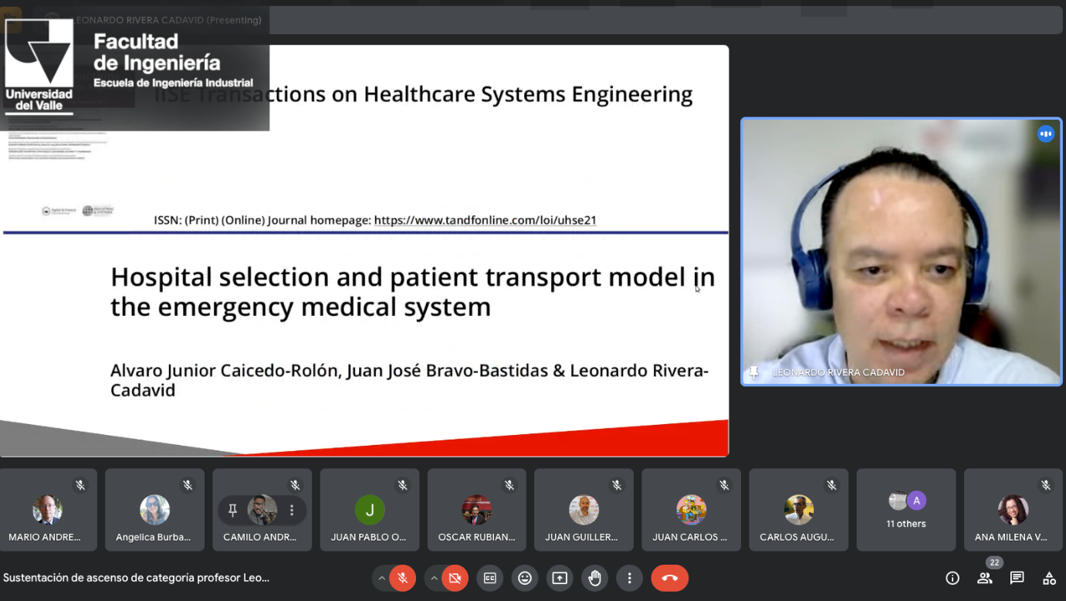Open the more options three-dot menu in toolbar

[x=629, y=578]
